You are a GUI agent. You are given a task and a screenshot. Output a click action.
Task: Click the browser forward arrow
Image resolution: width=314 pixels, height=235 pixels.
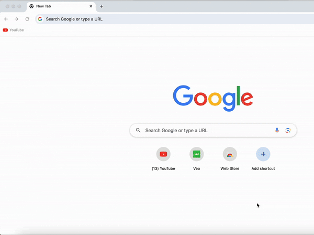[17, 19]
